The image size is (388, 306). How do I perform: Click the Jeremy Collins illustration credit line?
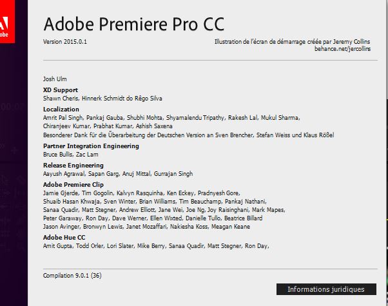tap(292, 42)
